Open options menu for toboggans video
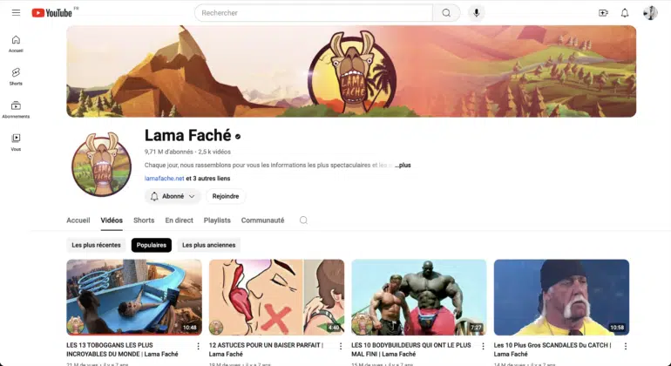 coord(198,346)
